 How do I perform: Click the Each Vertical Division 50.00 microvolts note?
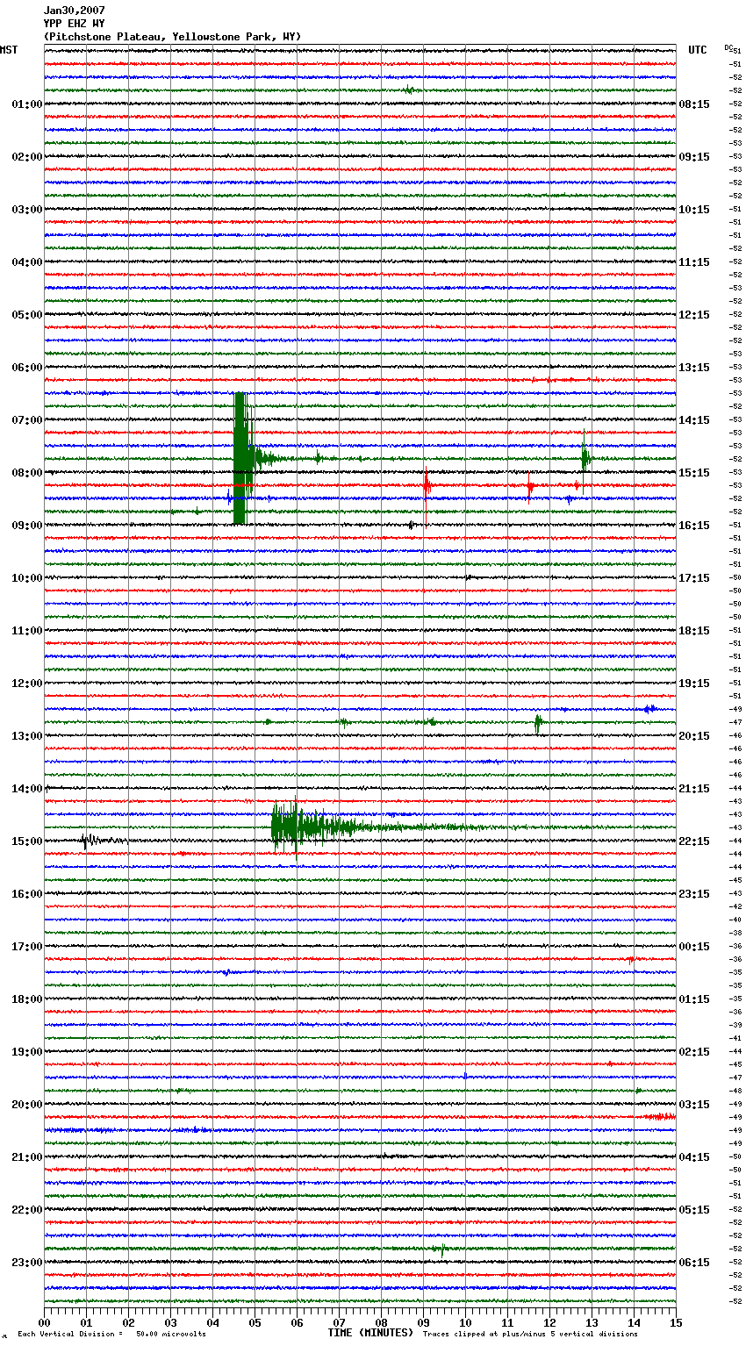112,1334
